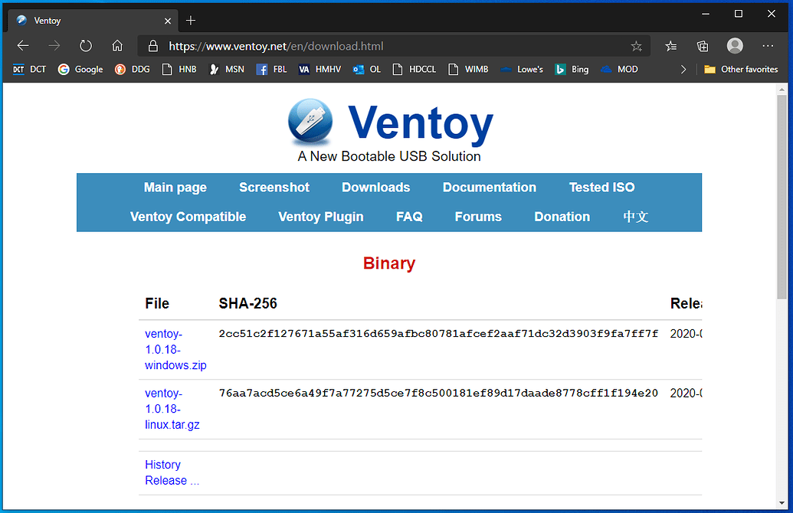Open the DCT bookmark
The width and height of the screenshot is (793, 513).
coord(29,69)
